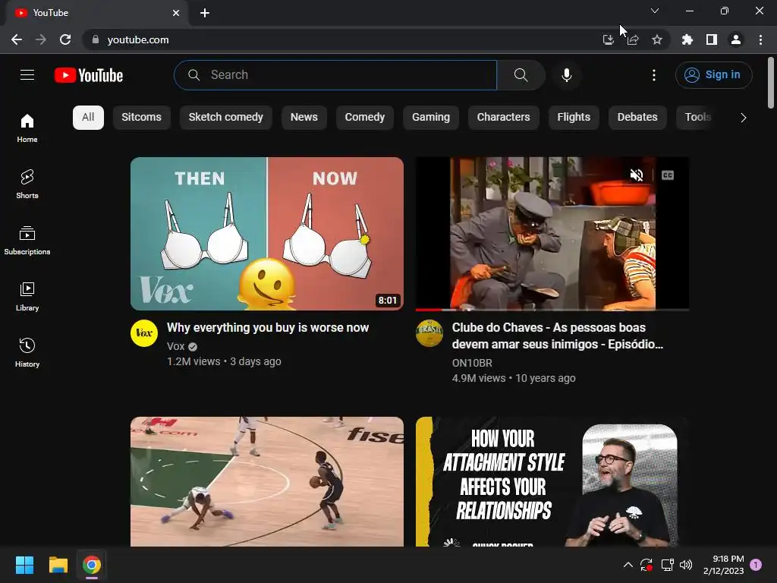Show more filter chips with the arrow
This screenshot has height=583, width=777.
pos(743,118)
